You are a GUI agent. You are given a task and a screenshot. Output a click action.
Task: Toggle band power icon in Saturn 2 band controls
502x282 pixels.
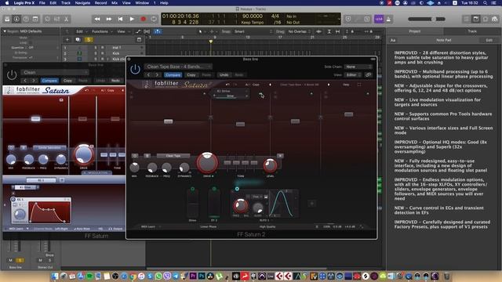[135, 156]
